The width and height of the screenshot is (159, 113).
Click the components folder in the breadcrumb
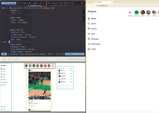[16, 8]
